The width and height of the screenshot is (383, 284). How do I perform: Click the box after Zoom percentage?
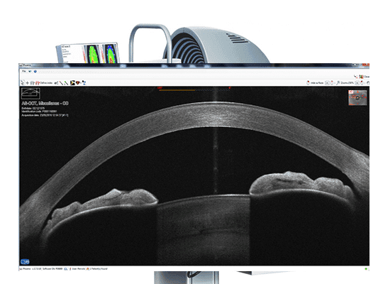(357, 83)
